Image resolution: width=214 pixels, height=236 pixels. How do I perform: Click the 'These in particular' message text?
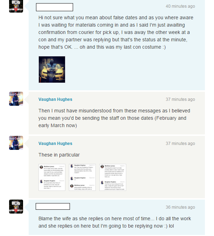coord(59,155)
